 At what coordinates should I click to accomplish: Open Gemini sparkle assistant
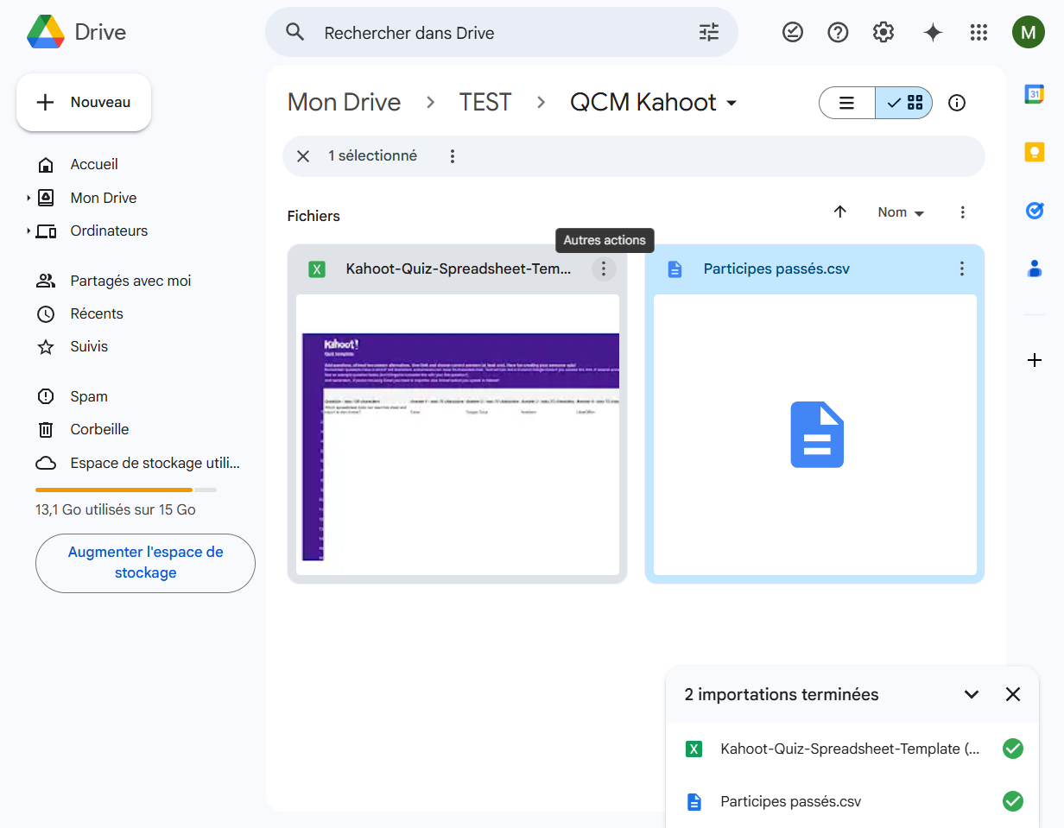(933, 33)
